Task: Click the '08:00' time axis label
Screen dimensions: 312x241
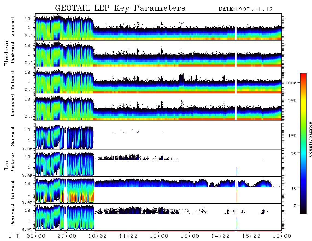Action: coord(36,236)
